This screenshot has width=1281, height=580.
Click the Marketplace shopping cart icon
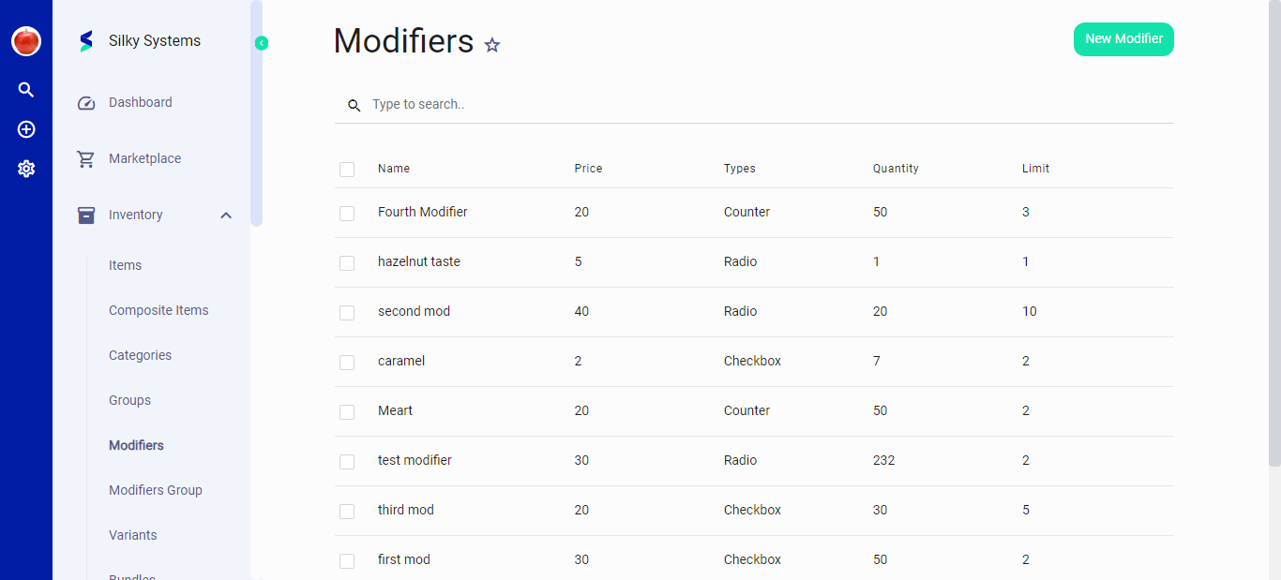[85, 158]
